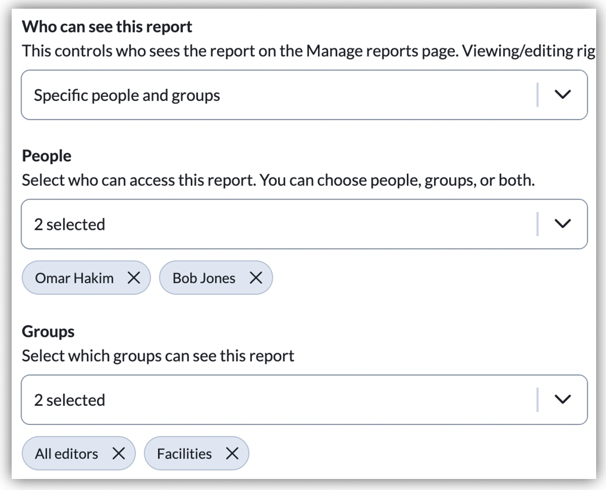Click the chevron in the visibility dropdown
The image size is (606, 490).
tap(562, 95)
